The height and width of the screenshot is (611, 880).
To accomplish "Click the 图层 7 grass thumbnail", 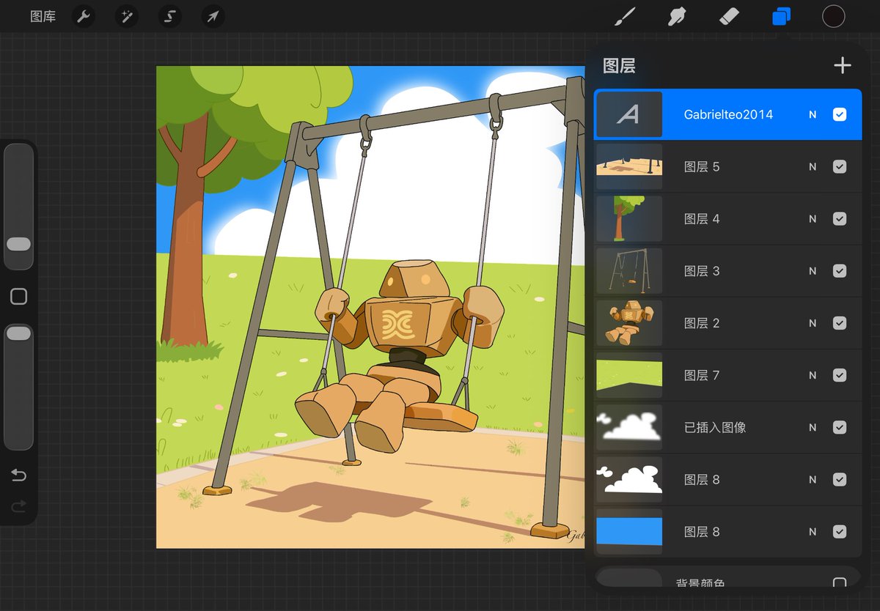I will pos(629,375).
